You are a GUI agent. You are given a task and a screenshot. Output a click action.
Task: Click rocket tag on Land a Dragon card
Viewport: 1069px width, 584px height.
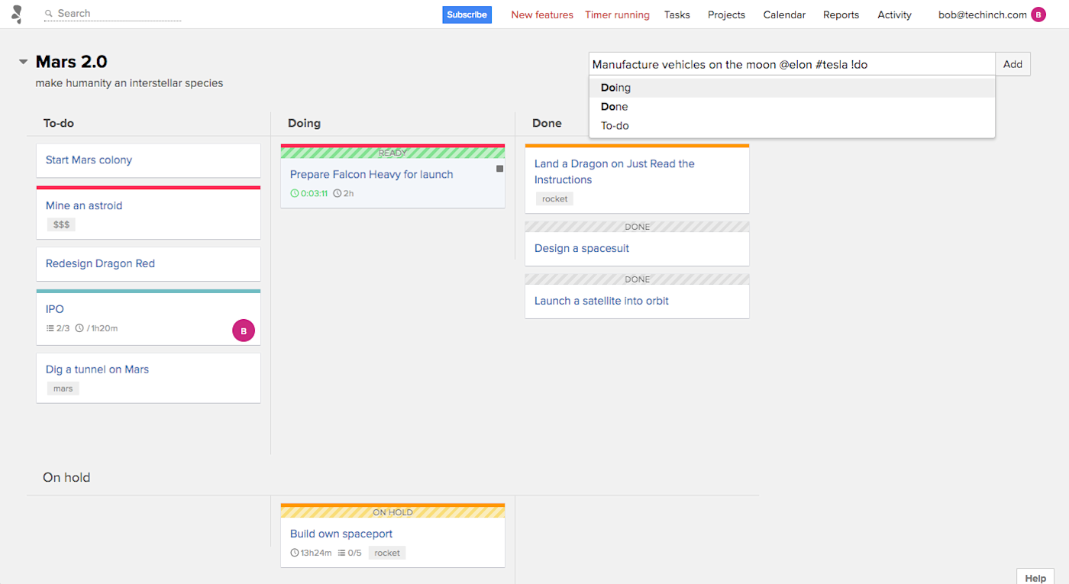[x=555, y=198]
